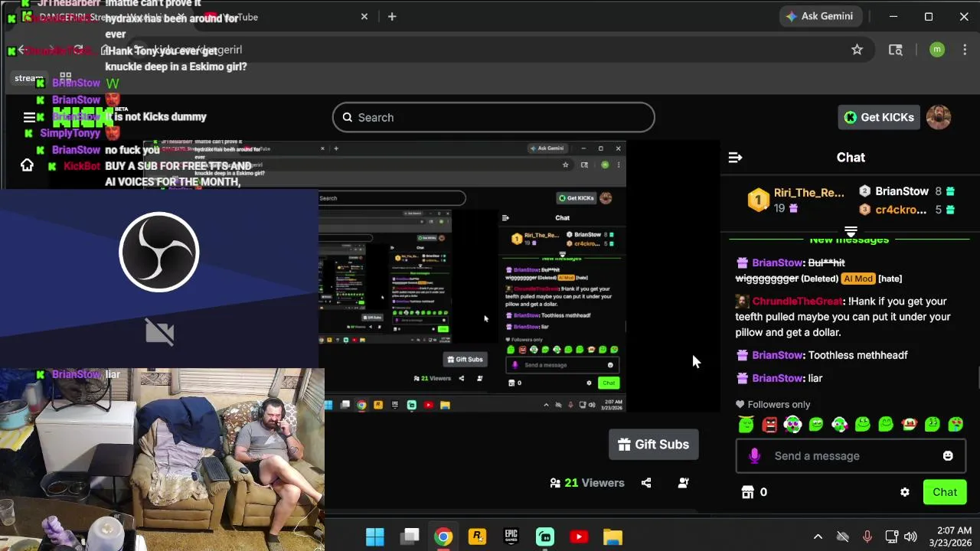Open the Kicks shop icon showing 0

(x=755, y=492)
